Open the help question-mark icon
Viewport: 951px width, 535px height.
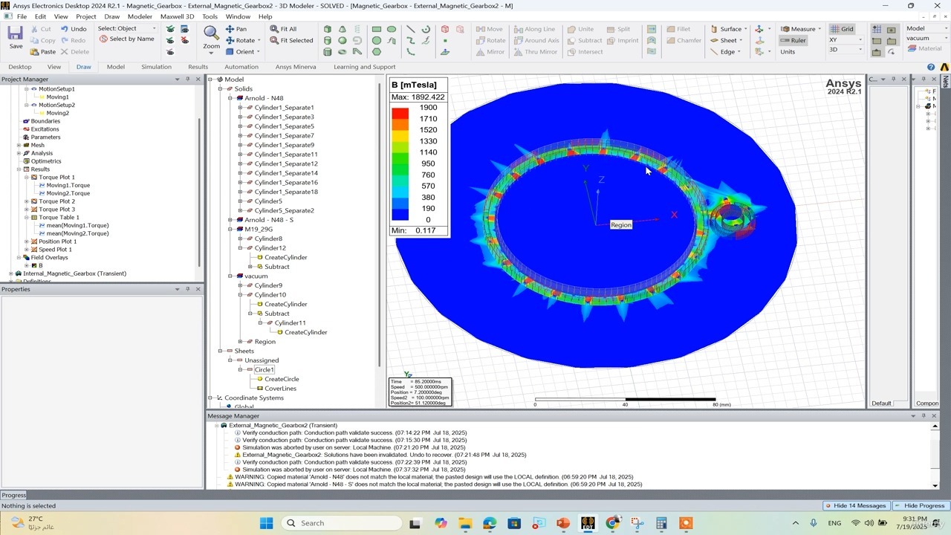(x=931, y=67)
